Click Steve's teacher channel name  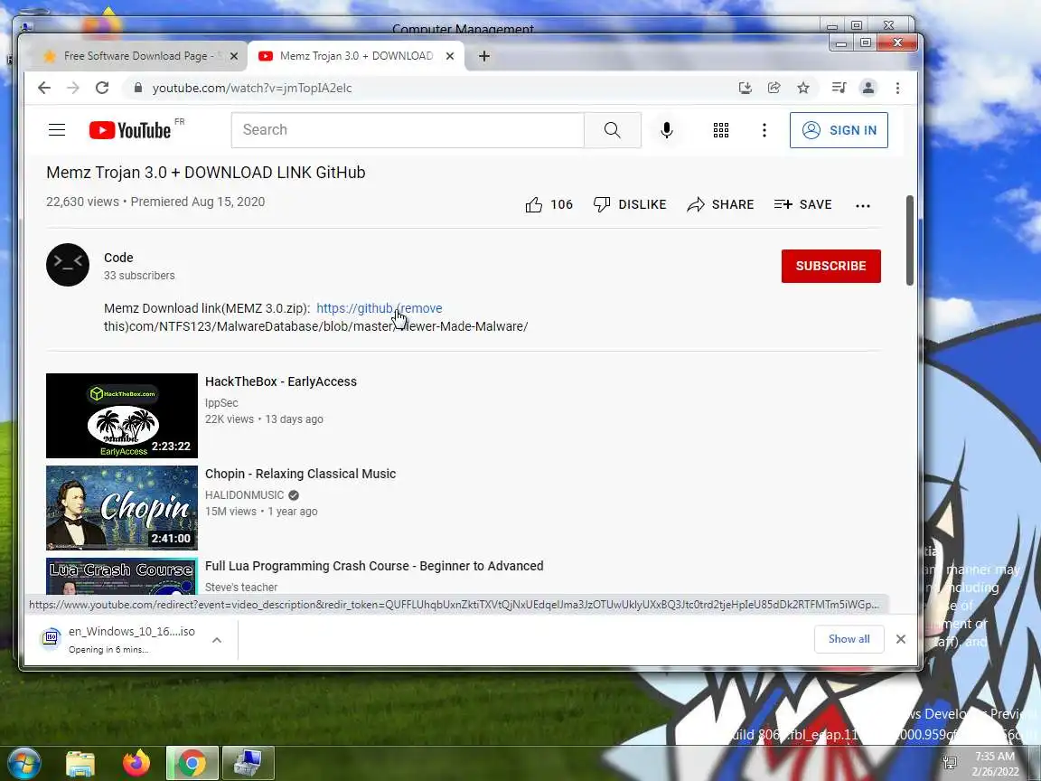241,588
